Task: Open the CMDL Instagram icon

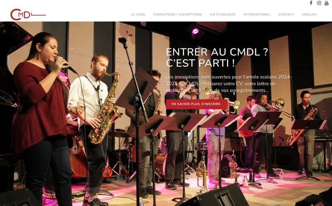Action: [319, 3]
